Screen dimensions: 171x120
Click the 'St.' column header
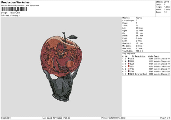pos(133,56)
